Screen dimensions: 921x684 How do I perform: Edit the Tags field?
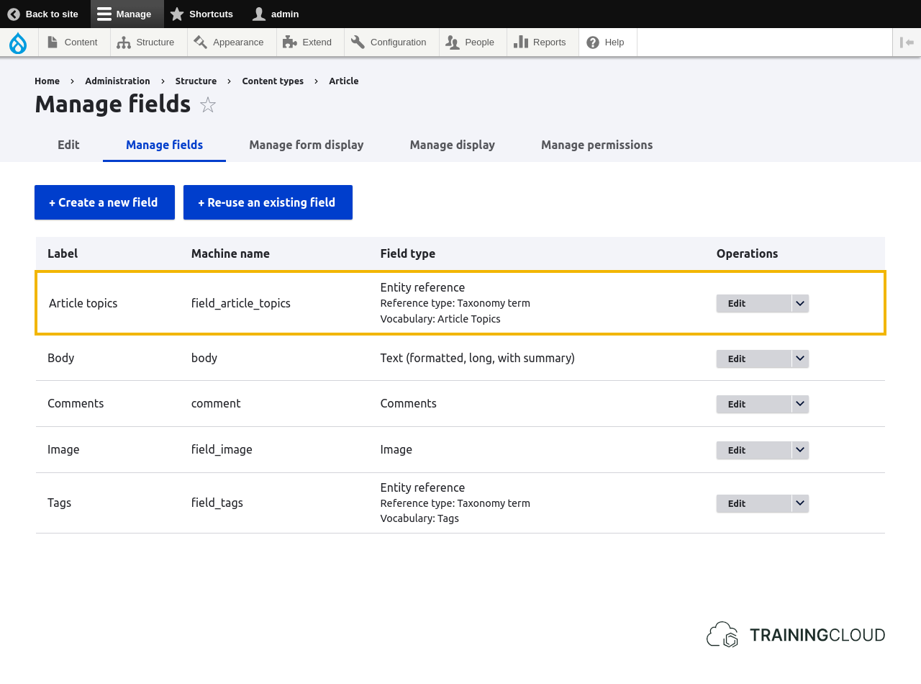753,503
